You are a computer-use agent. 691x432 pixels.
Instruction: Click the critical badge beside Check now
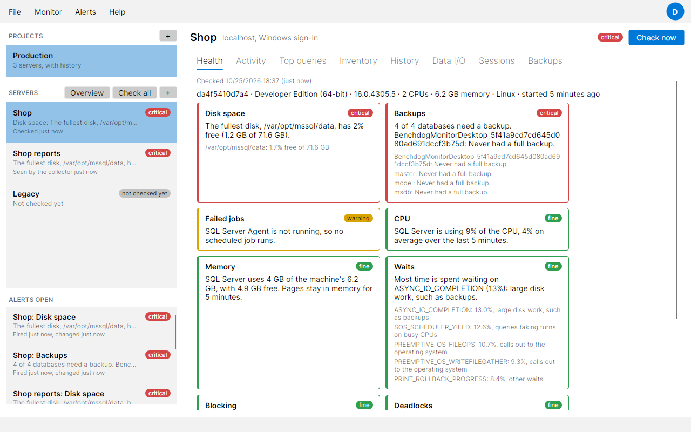pos(610,38)
